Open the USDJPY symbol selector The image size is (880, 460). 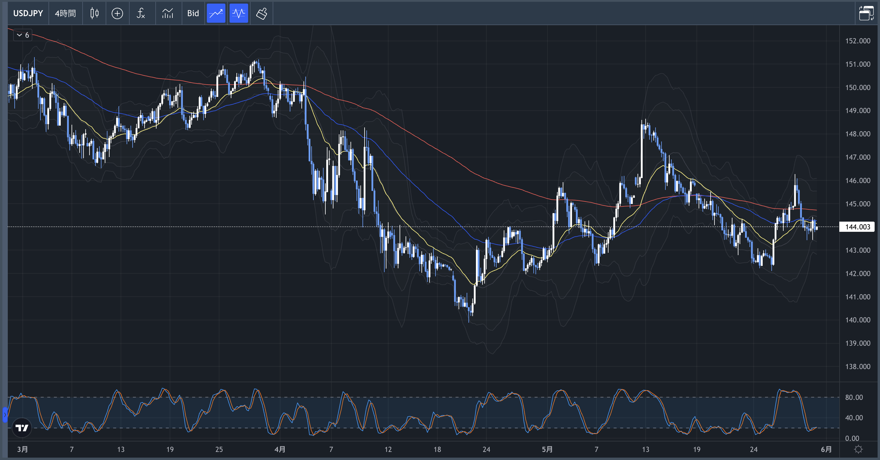(x=28, y=13)
